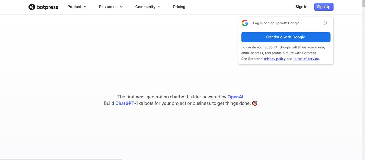Click the horizontal scrollbar at the bottom
The height and width of the screenshot is (160, 365).
[61, 159]
